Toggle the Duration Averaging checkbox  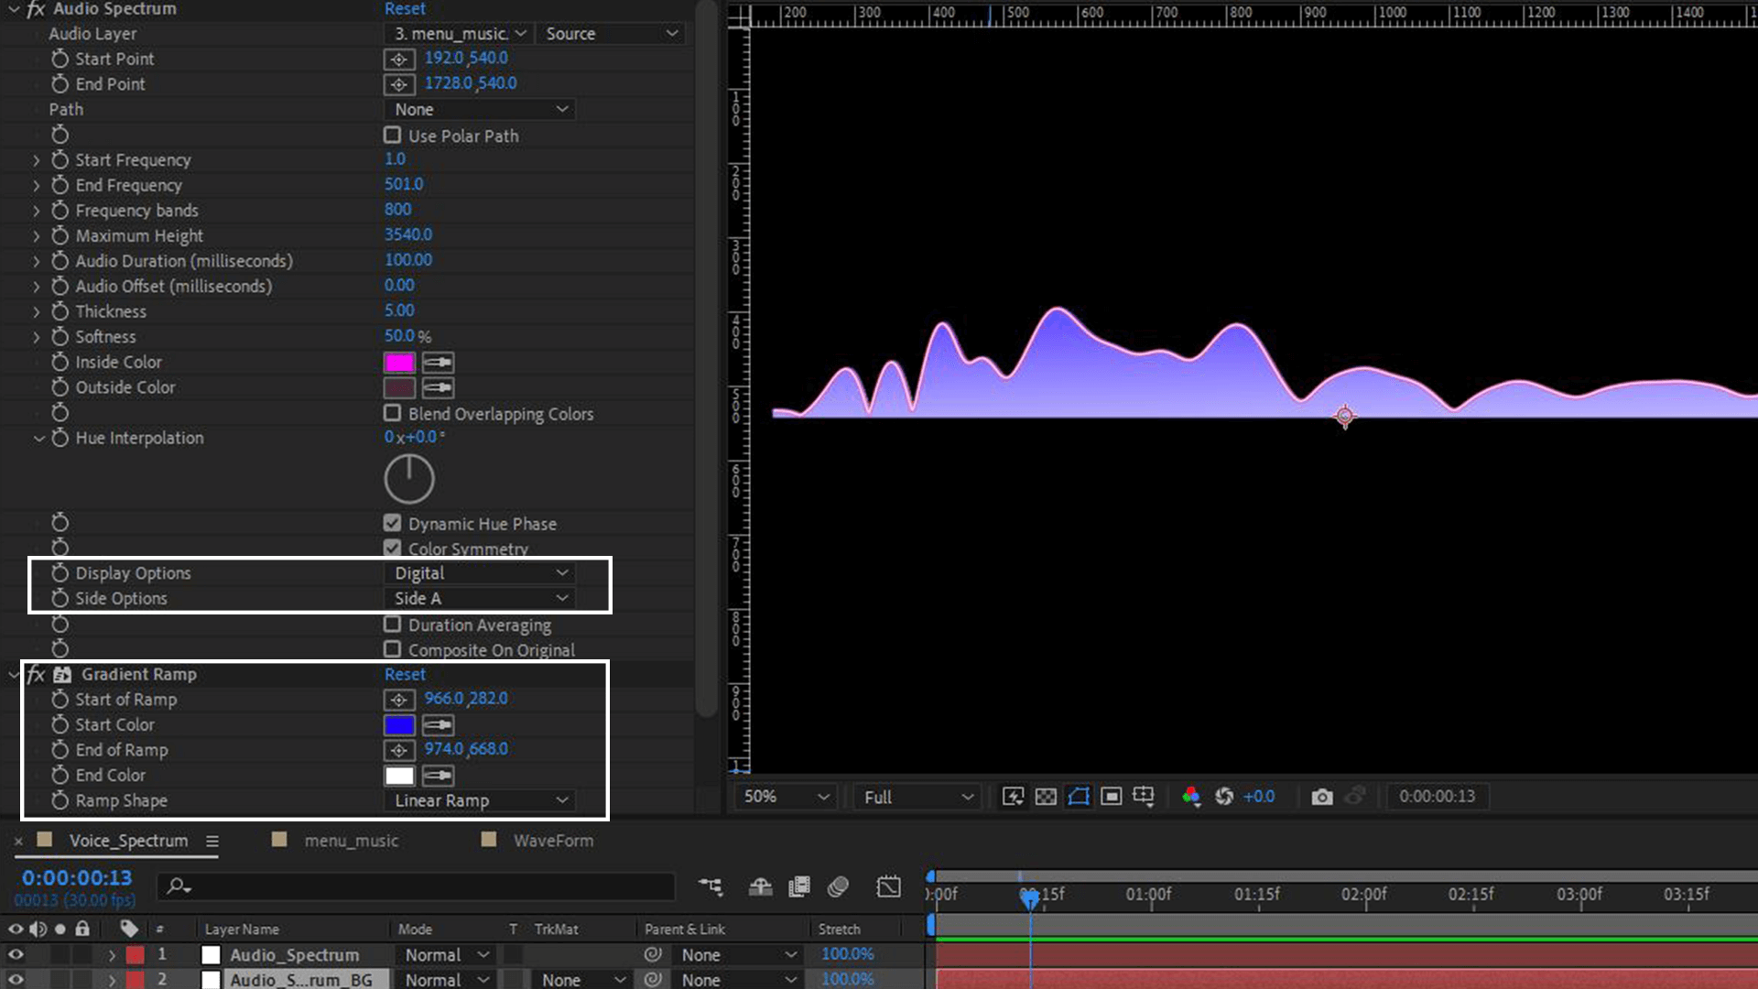click(x=394, y=625)
